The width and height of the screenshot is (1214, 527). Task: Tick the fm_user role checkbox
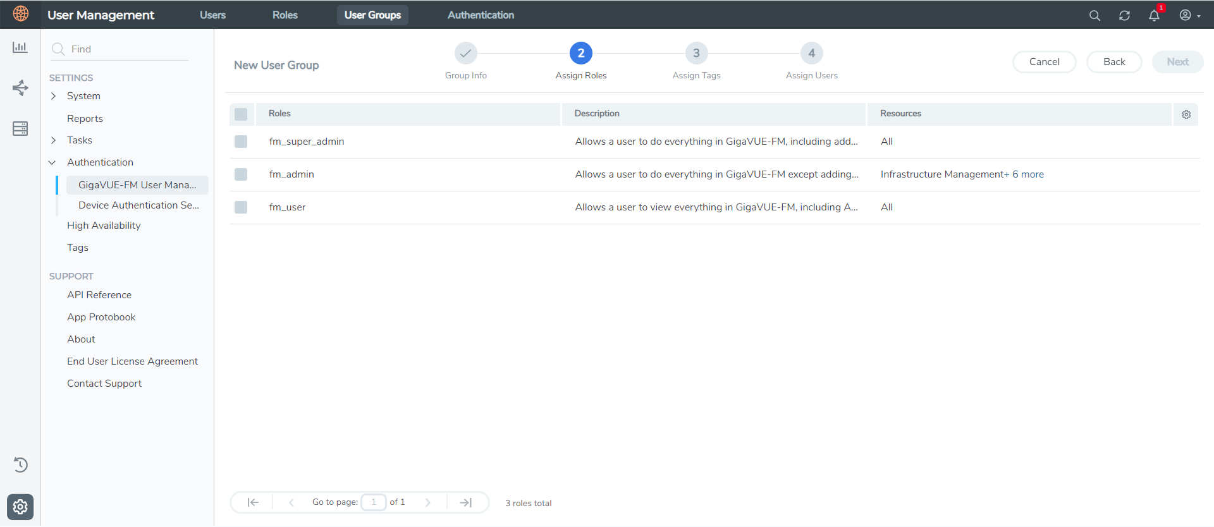click(241, 207)
